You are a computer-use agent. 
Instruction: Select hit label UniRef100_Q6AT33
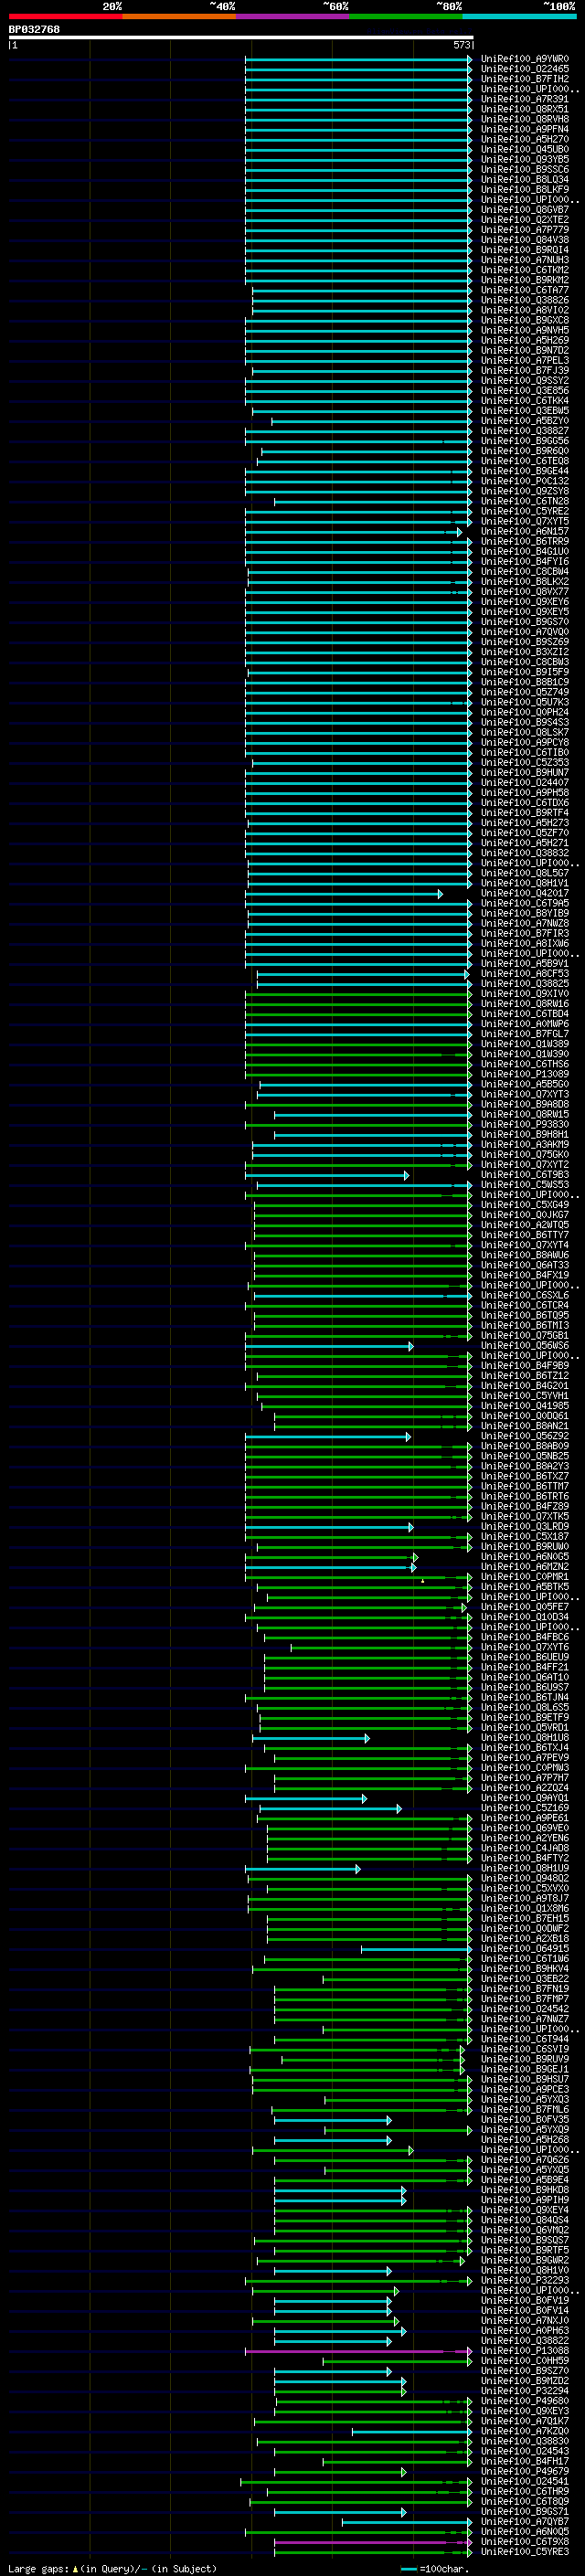coord(524,1265)
